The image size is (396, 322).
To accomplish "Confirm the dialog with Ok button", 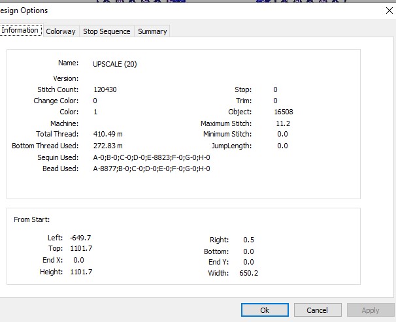I will [x=265, y=310].
